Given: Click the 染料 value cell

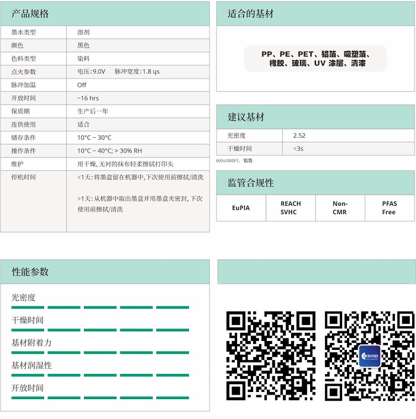Looking at the screenshot, I should [x=138, y=59].
